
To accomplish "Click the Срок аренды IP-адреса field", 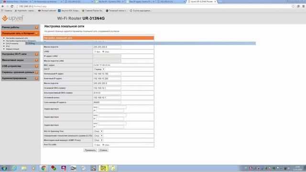I will [107, 102].
